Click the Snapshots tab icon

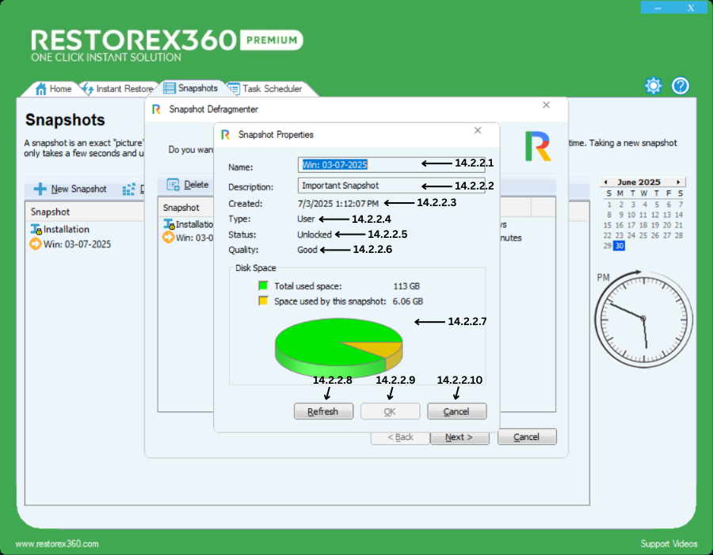[x=169, y=88]
